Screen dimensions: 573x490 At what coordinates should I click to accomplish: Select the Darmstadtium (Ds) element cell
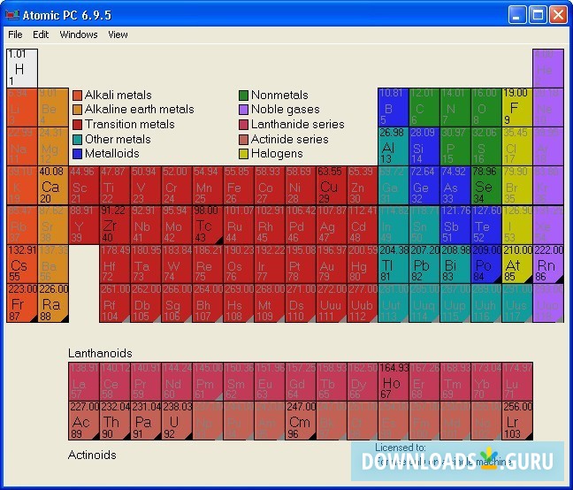301,302
